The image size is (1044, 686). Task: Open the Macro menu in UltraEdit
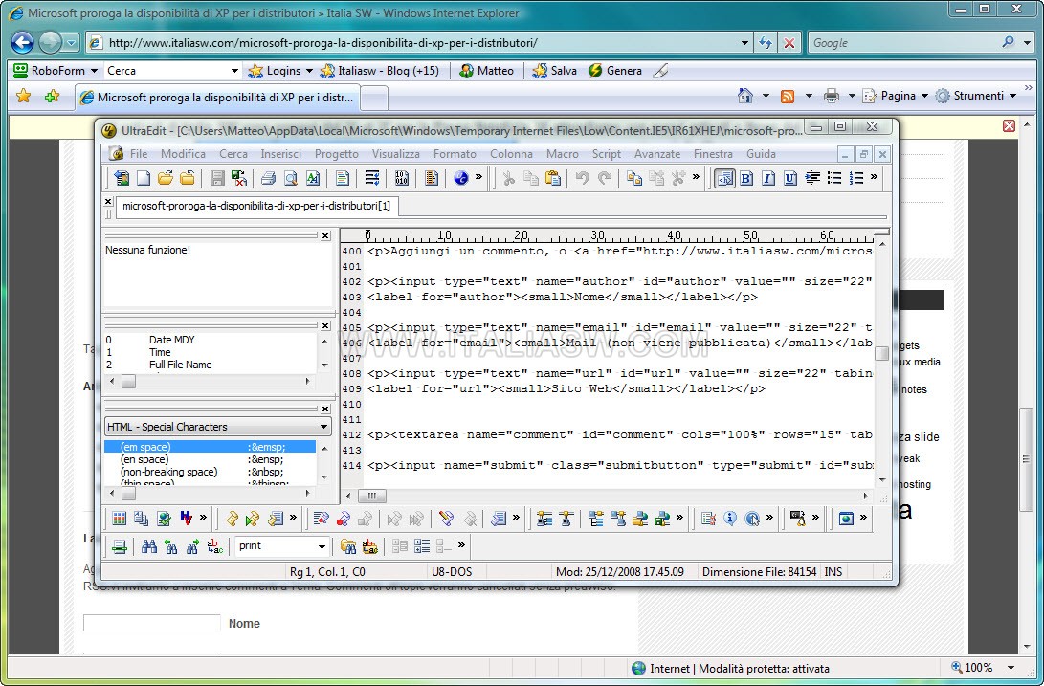coord(563,154)
